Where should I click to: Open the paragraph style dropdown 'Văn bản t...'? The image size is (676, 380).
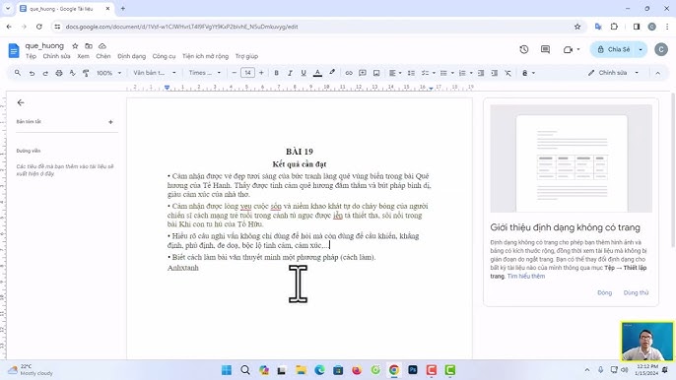click(x=155, y=73)
